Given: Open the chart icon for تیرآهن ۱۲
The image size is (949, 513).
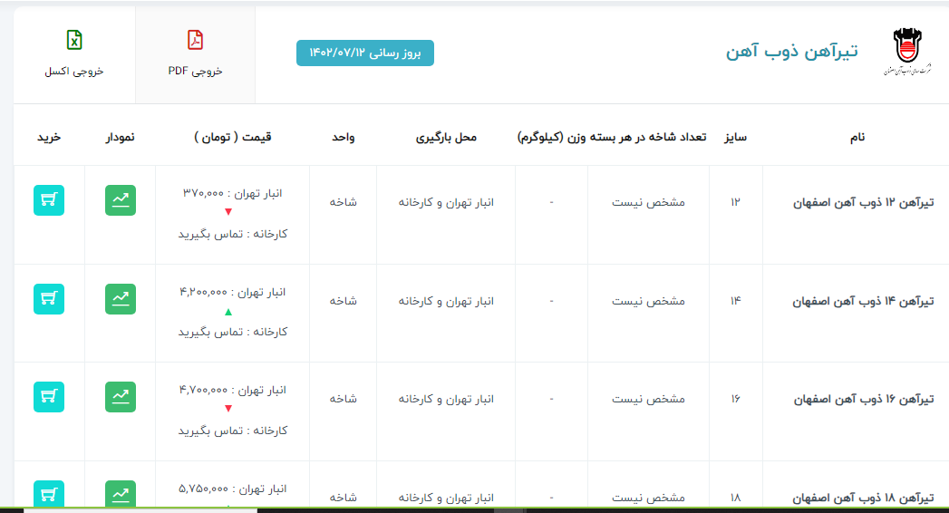Looking at the screenshot, I should 120,200.
